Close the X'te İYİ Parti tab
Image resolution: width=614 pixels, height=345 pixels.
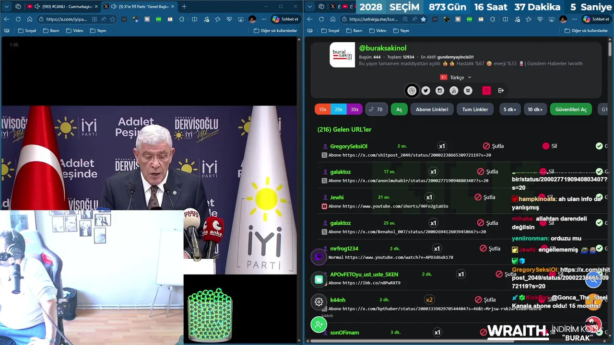[173, 6]
